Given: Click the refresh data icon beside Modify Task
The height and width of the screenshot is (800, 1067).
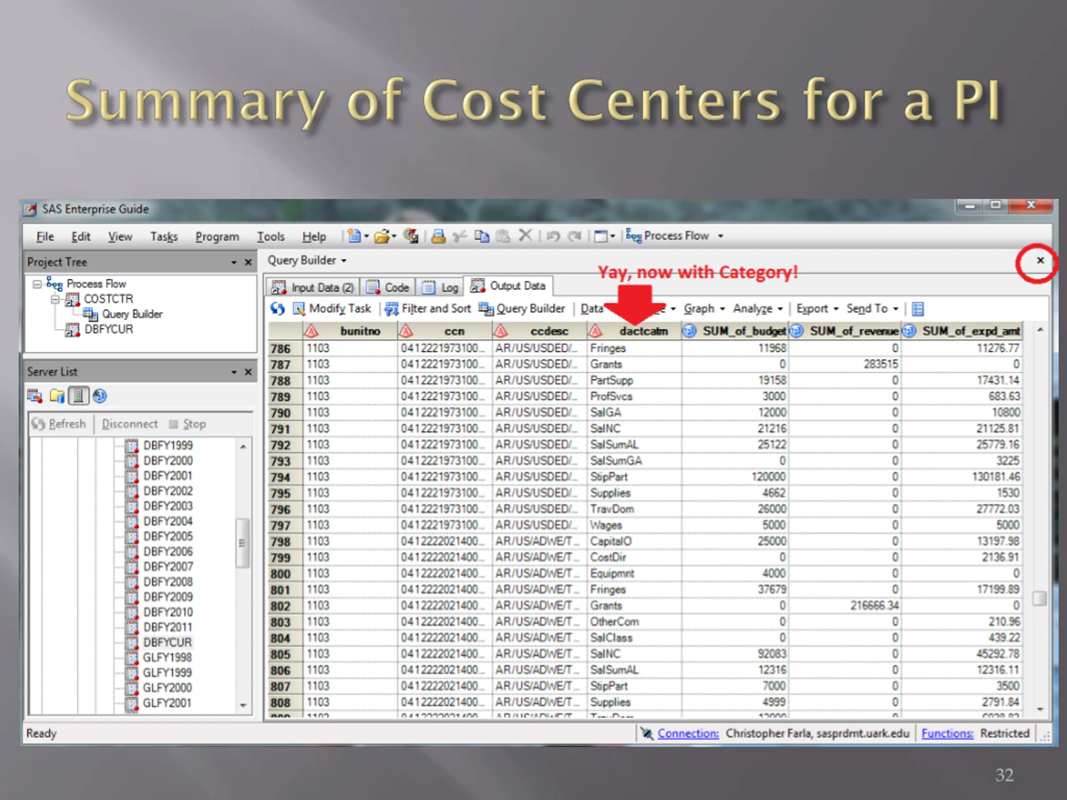Looking at the screenshot, I should (277, 309).
